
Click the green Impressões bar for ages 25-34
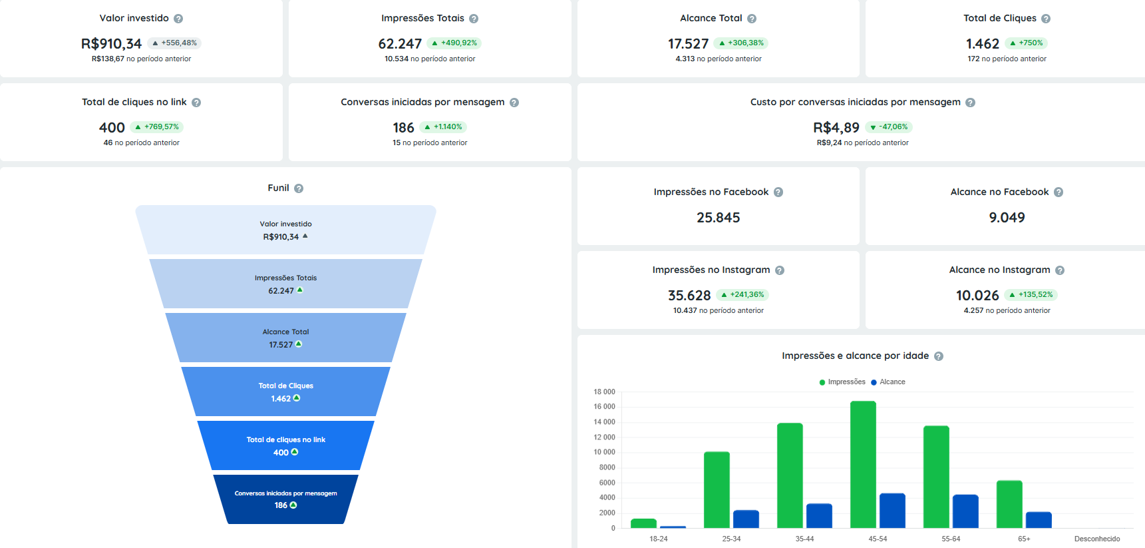(717, 490)
